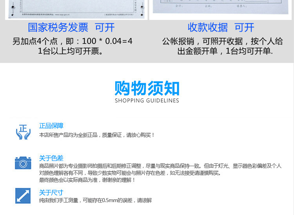Click the 1台以上均可开票 line
294x215 pixels.
(x=71, y=51)
